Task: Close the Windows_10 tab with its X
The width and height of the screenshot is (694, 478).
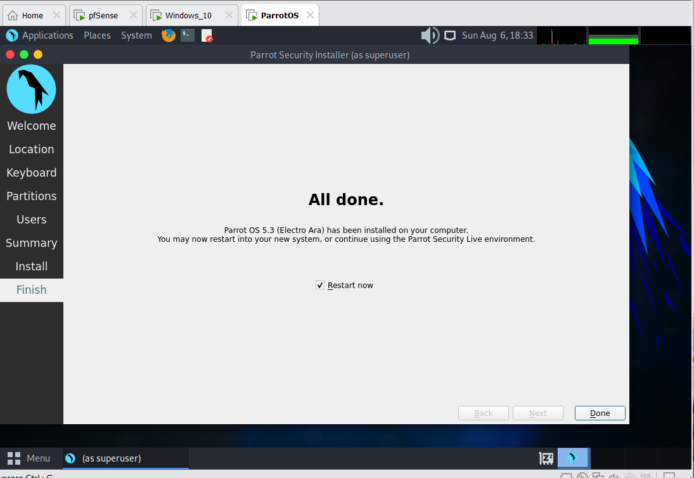Action: pyautogui.click(x=229, y=15)
